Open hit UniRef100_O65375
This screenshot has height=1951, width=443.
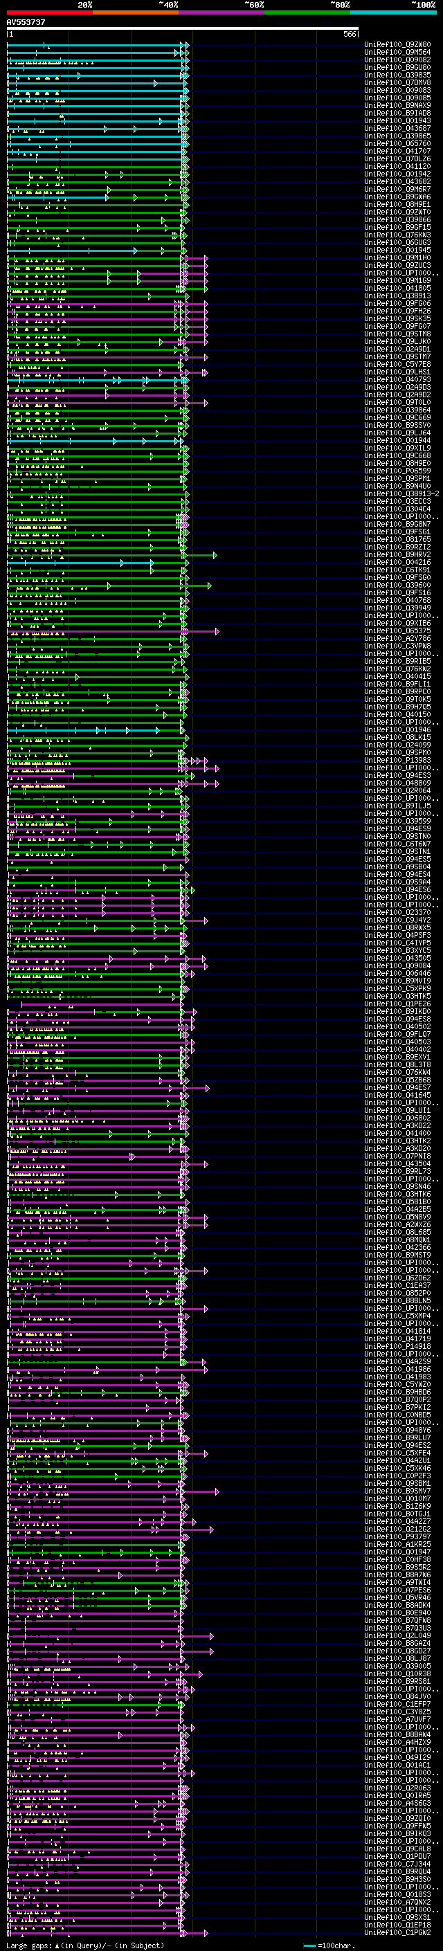click(397, 630)
